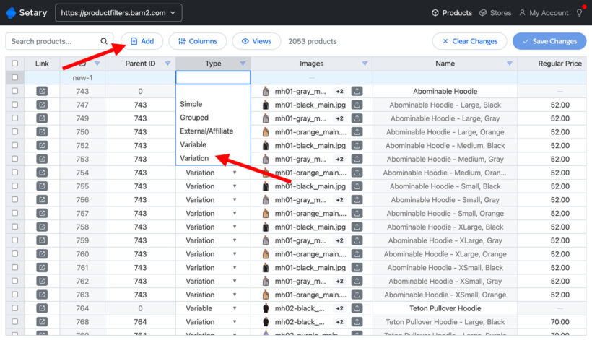
Task: Choose External/Affiliate from the Type list
Action: [213, 131]
